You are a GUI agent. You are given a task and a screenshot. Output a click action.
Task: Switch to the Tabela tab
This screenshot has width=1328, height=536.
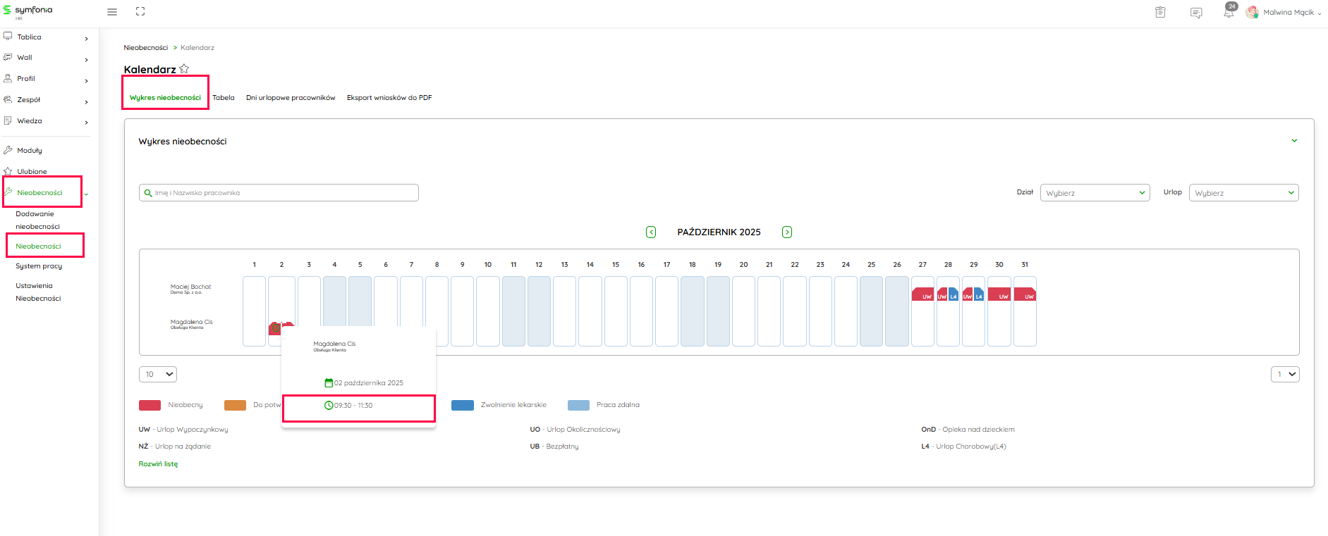tap(224, 98)
